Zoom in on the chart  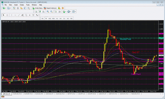[x=48, y=12]
